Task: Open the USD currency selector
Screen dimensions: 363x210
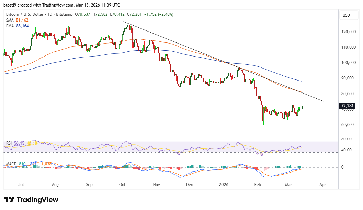Action: [349, 15]
